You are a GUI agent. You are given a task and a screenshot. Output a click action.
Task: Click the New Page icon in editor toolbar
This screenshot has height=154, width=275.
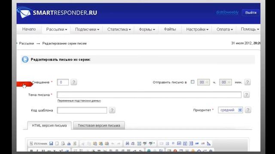click(x=57, y=144)
